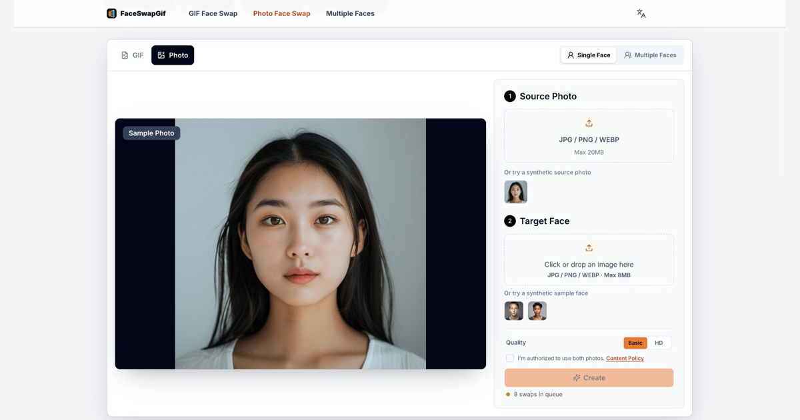Select the GIF file icon tab
The width and height of the screenshot is (800, 420).
(x=125, y=55)
